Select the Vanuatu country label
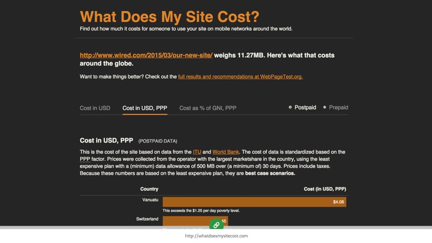The image size is (432, 243). 150,200
